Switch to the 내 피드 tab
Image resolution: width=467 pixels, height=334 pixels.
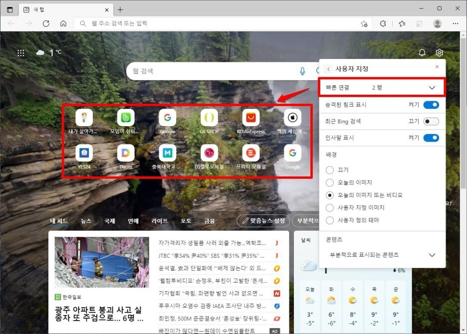[59, 221]
